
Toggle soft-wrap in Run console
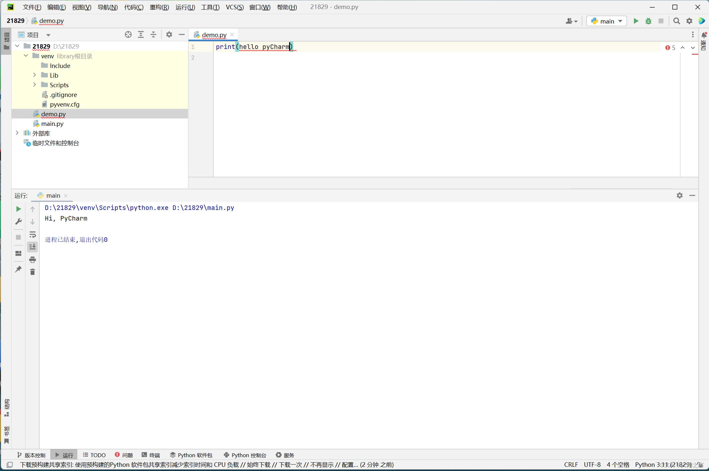(33, 234)
